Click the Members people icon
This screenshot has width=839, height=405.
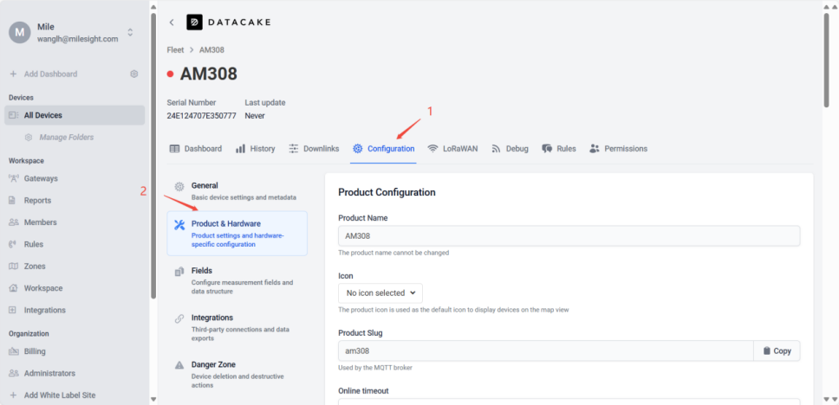pyautogui.click(x=13, y=222)
